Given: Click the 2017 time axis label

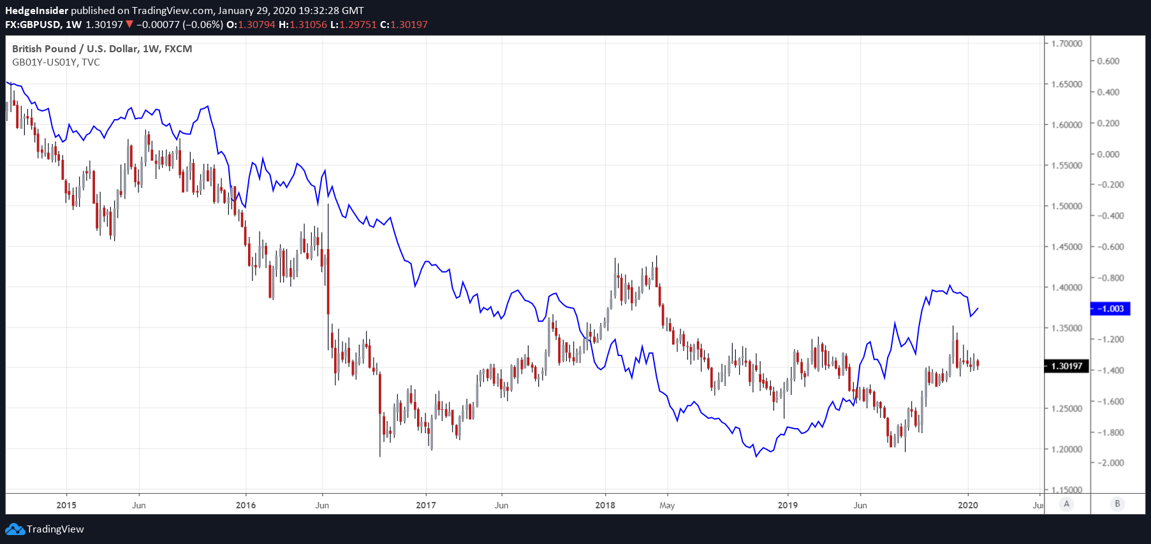Looking at the screenshot, I should point(426,505).
